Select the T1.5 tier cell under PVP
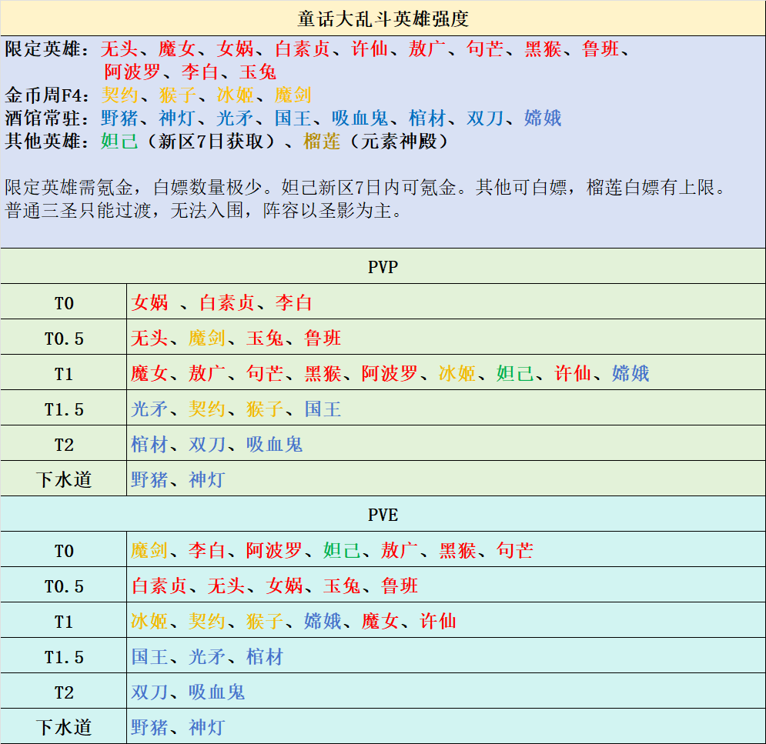 click(x=64, y=409)
